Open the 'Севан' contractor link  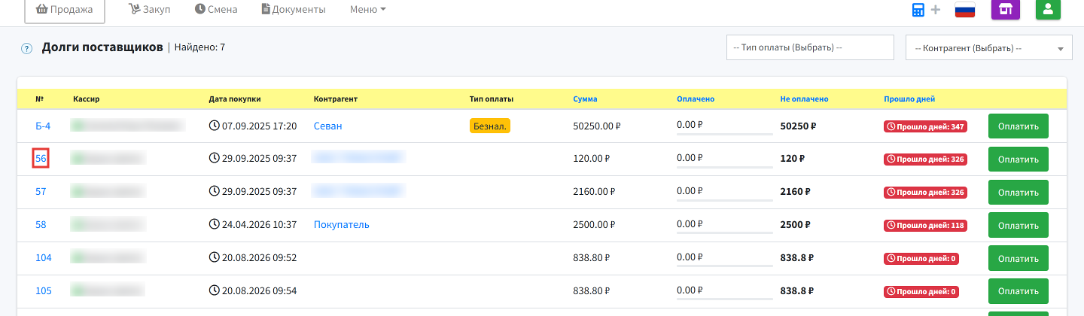coord(327,126)
